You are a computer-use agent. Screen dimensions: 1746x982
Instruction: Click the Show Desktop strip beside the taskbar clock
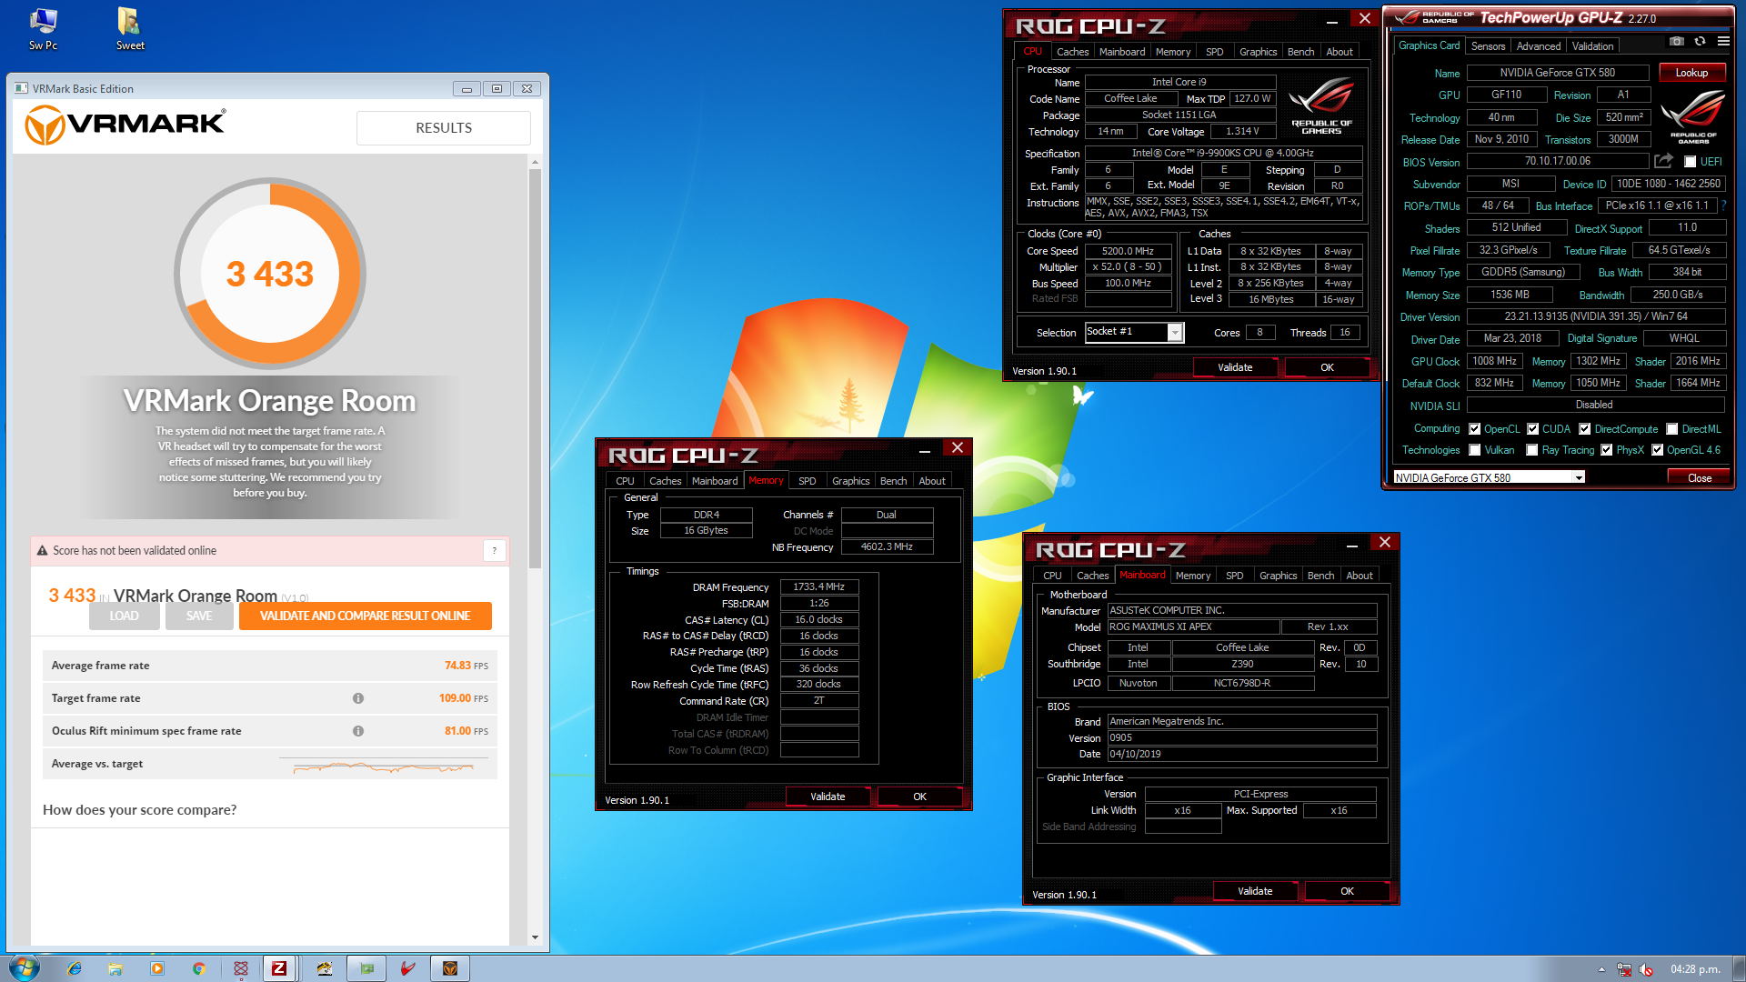(1739, 968)
